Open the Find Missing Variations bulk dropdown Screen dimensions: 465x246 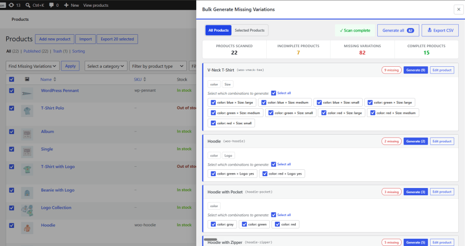pos(33,66)
